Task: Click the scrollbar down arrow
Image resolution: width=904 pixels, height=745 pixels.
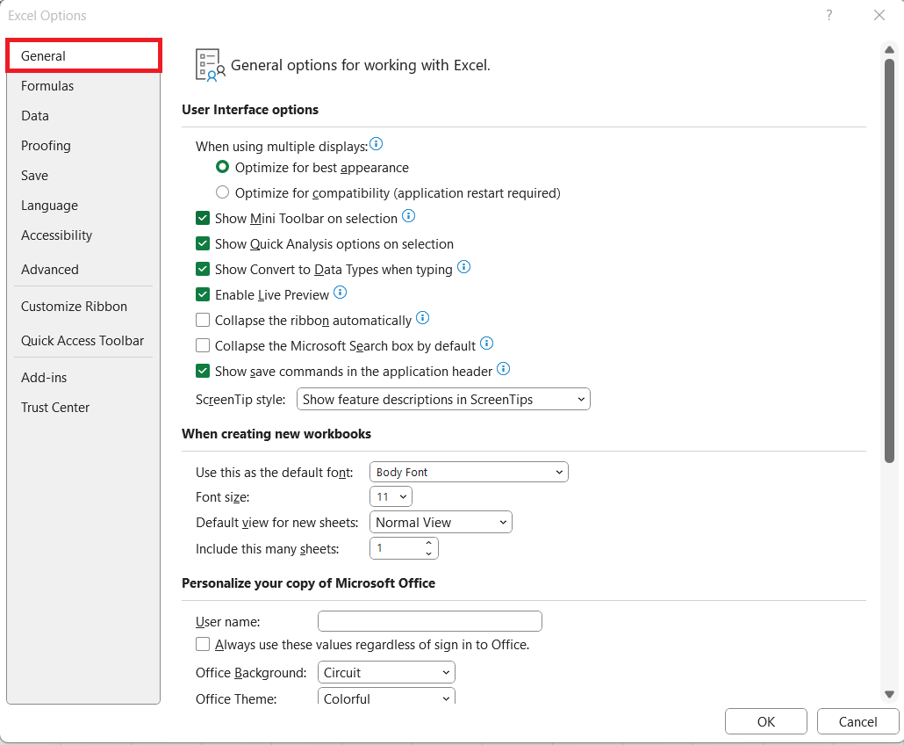Action: coord(890,694)
